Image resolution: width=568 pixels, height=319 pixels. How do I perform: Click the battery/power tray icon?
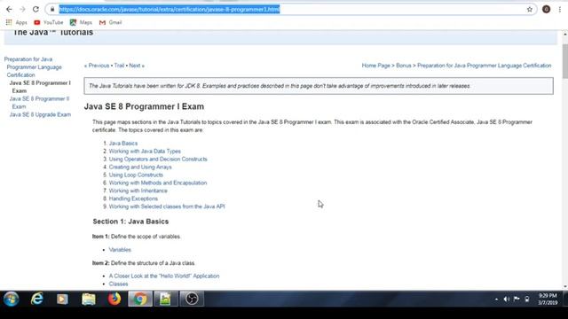coord(527,300)
